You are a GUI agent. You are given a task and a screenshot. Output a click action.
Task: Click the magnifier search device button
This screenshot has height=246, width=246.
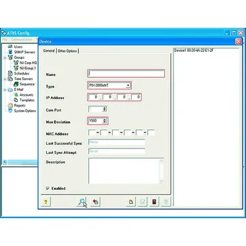tap(82, 202)
